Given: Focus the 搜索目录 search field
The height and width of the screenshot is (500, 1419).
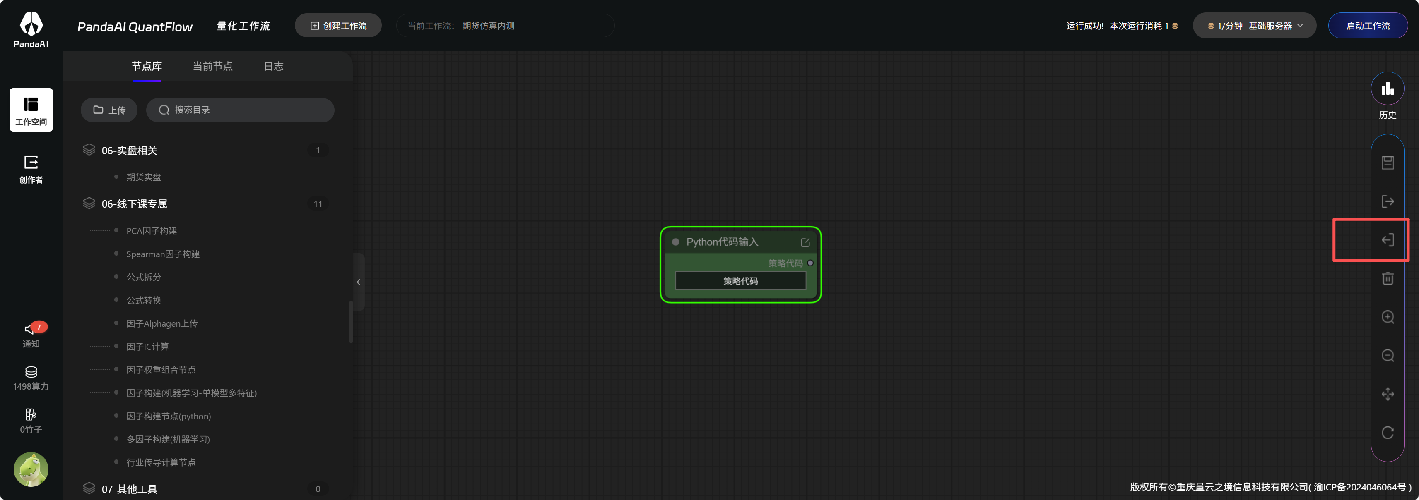Looking at the screenshot, I should pyautogui.click(x=240, y=110).
